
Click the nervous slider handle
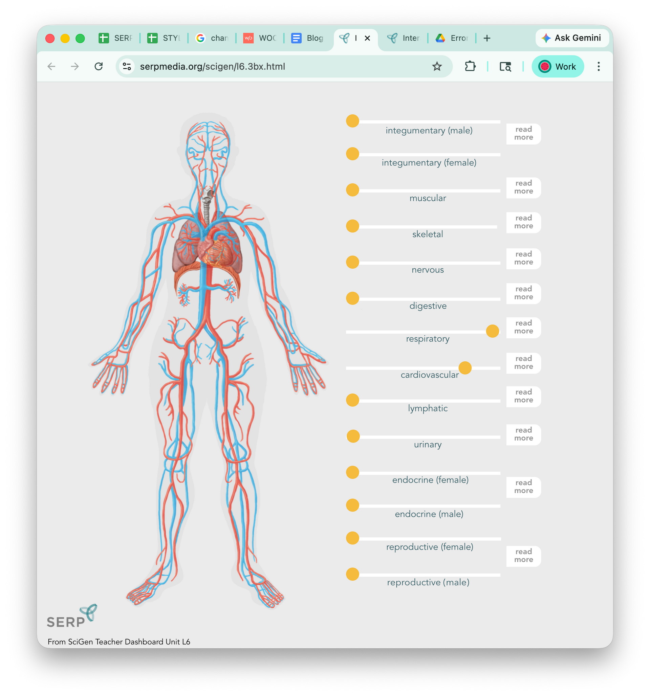[352, 262]
